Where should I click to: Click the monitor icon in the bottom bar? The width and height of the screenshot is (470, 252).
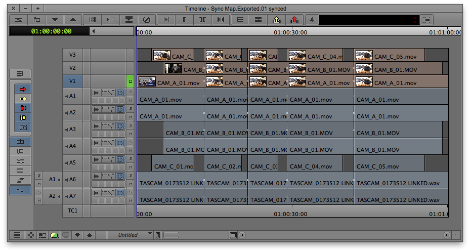[x=66, y=235]
